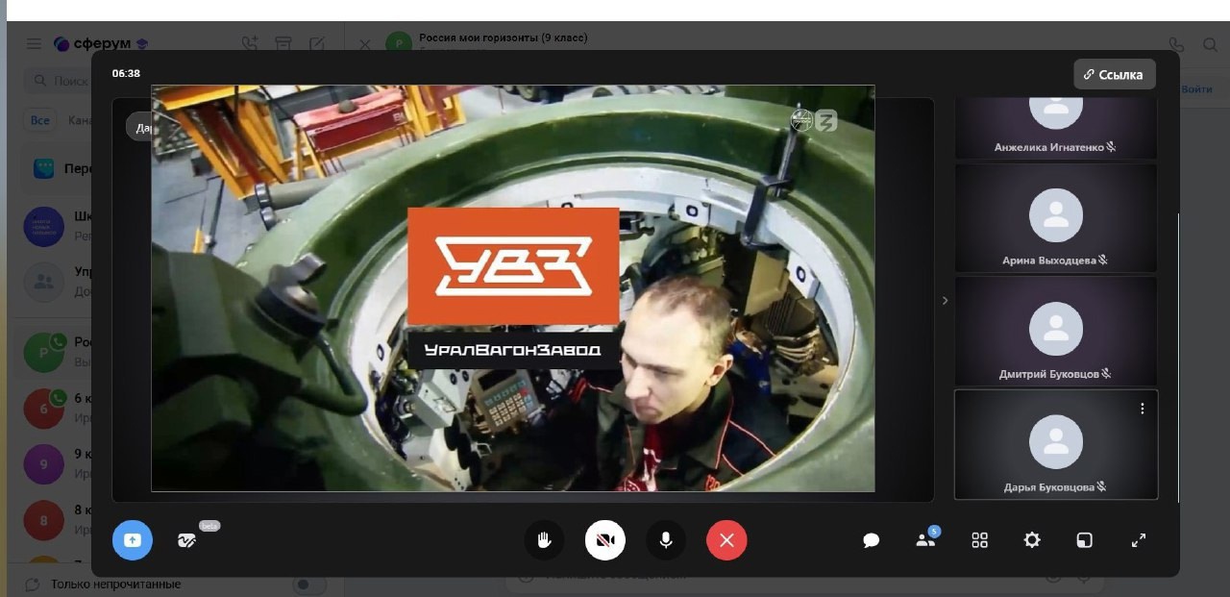Focus the Поиск search field
Image resolution: width=1230 pixels, height=597 pixels.
[x=58, y=82]
